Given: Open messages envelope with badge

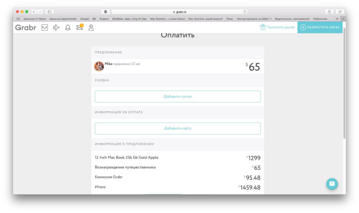Looking at the screenshot, I should [x=79, y=28].
